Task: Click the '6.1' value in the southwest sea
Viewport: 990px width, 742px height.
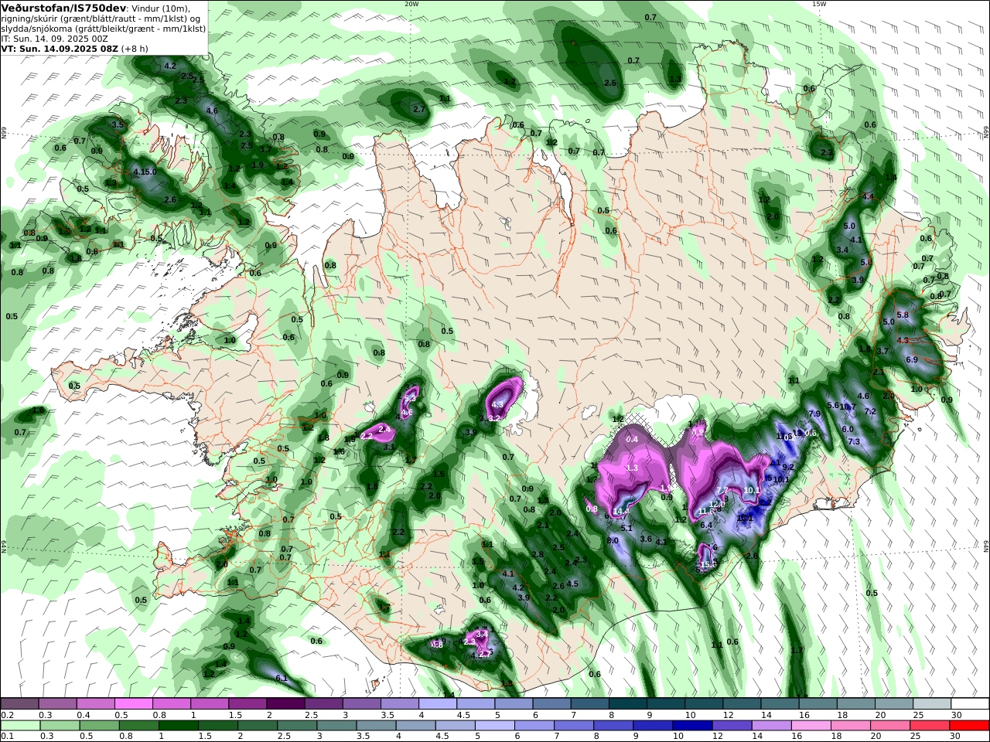Action: [x=282, y=679]
